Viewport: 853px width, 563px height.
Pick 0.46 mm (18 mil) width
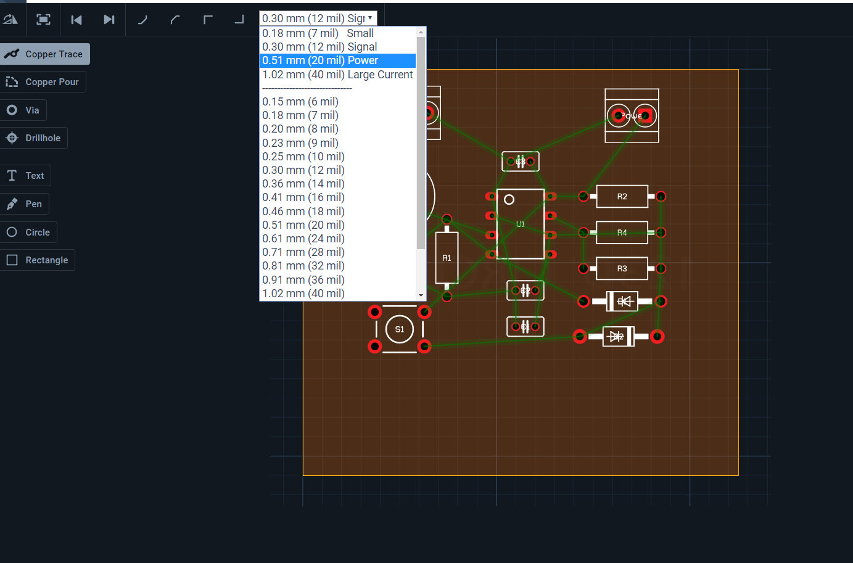pyautogui.click(x=338, y=212)
